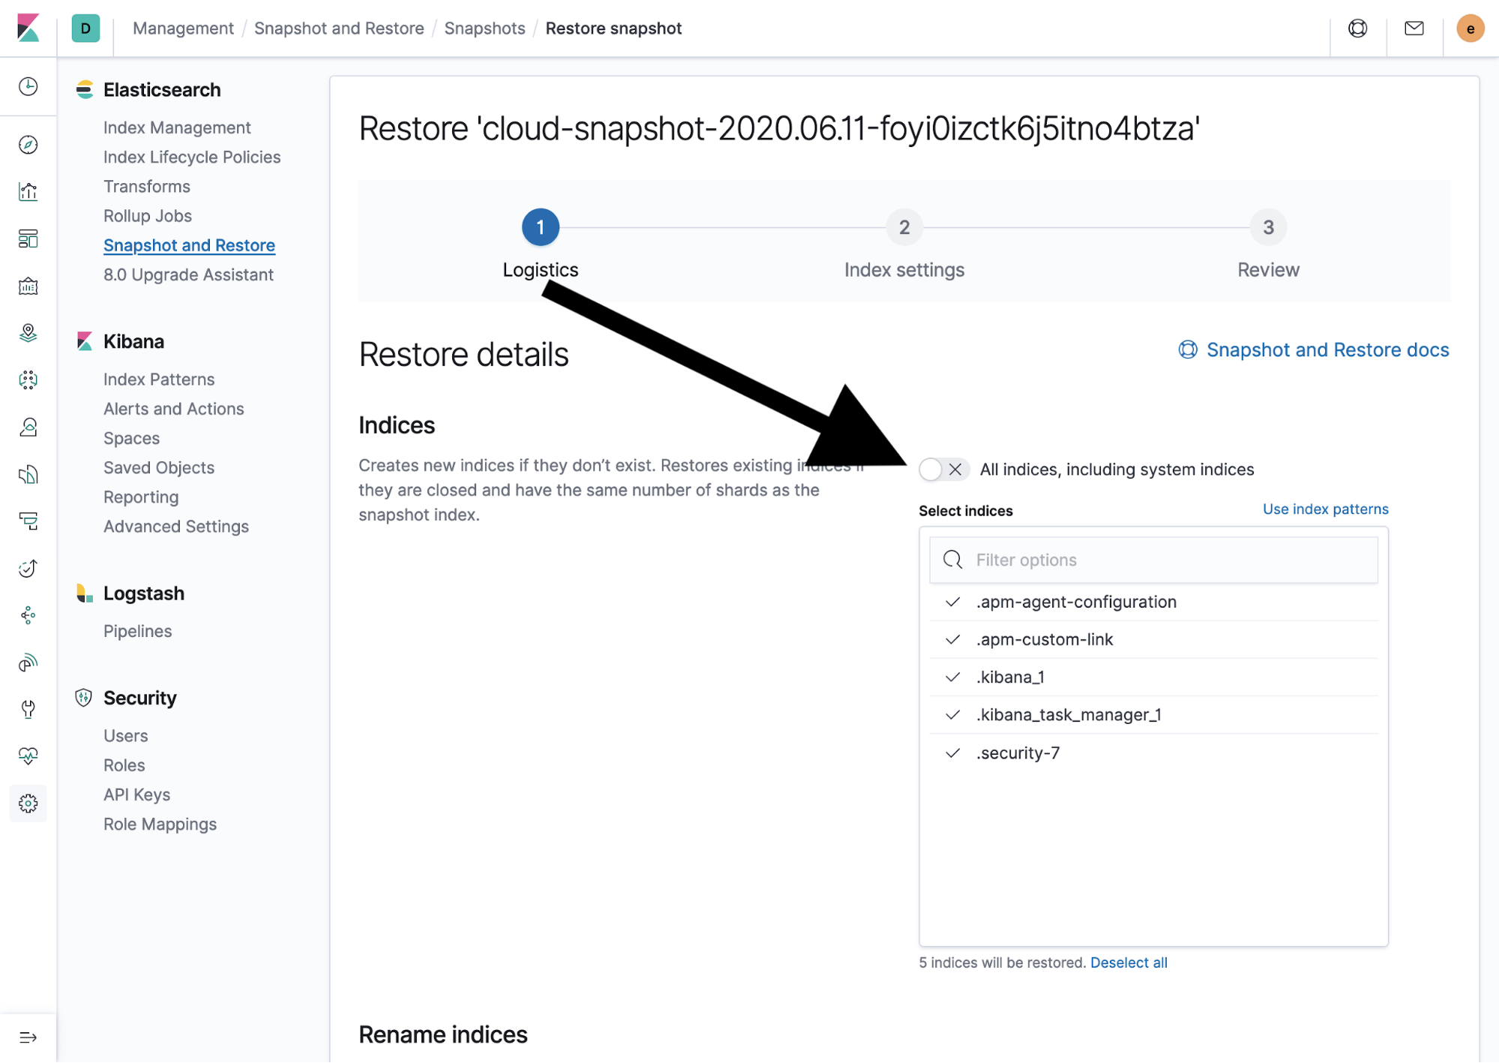
Task: Open Maps icon in sidebar
Action: [28, 333]
